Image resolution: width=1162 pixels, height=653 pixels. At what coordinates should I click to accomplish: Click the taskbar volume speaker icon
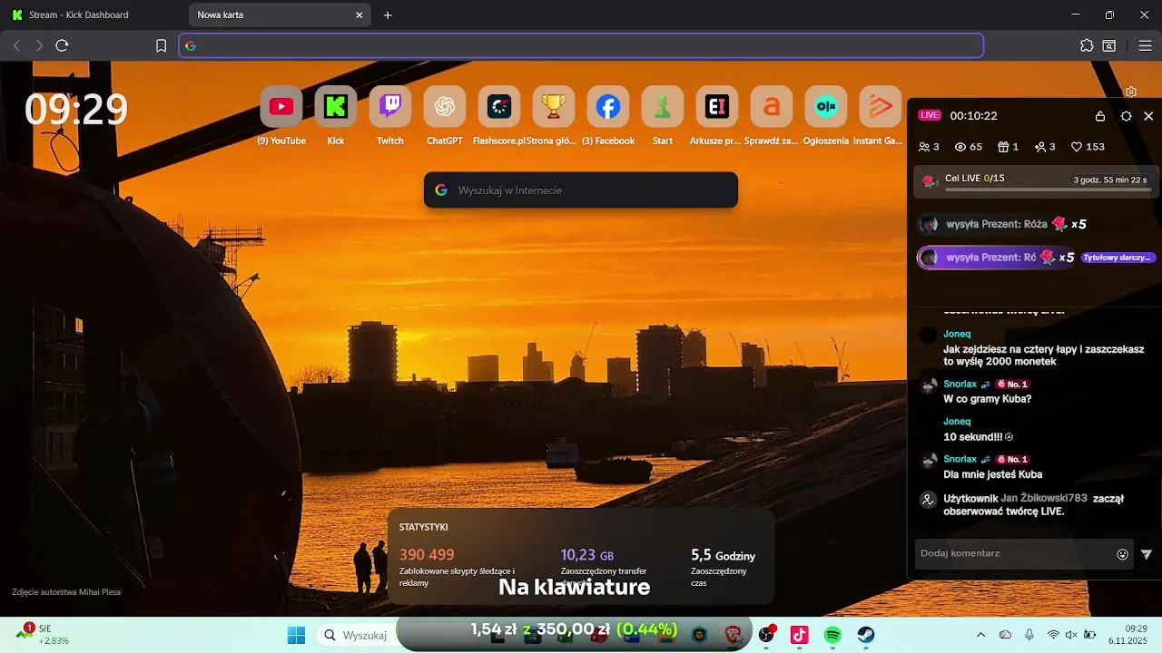click(x=1071, y=635)
